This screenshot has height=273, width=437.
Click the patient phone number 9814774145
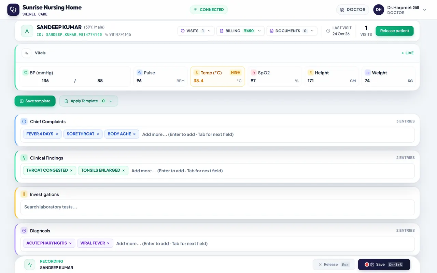[120, 34]
